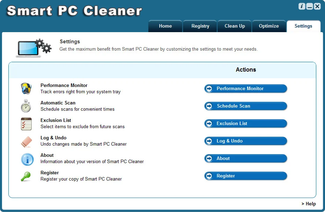Click 'Information about your version' description
This screenshot has height=212, width=325.
tap(92, 161)
